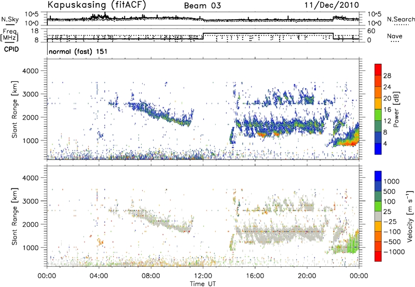Click the "4" tick on Power colorbar

tap(385, 143)
